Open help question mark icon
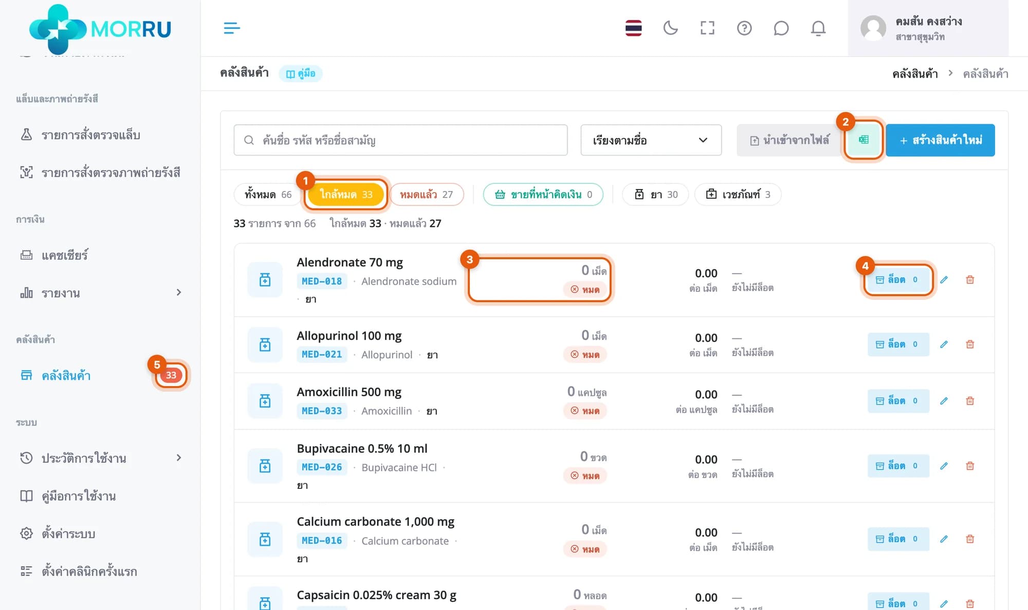The height and width of the screenshot is (610, 1028). click(744, 28)
